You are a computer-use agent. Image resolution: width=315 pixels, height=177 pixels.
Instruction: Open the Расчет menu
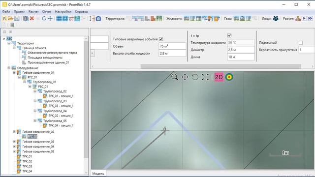33,11
